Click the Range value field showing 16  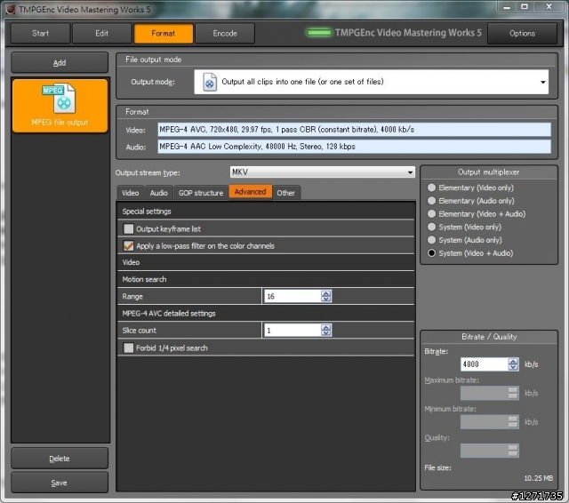pos(293,296)
